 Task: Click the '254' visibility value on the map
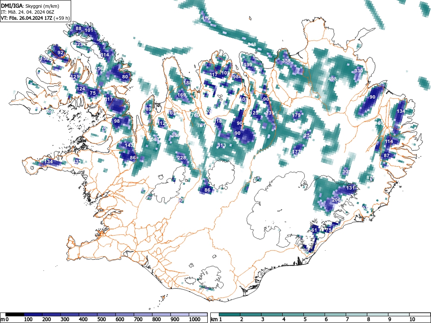(308, 135)
